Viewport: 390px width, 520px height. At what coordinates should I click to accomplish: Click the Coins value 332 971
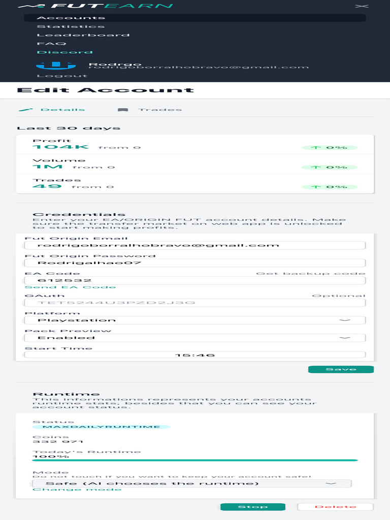(x=58, y=442)
